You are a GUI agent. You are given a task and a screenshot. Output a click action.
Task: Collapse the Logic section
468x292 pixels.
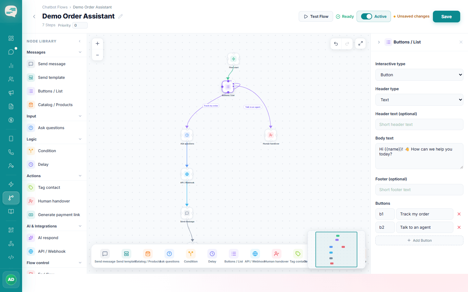coord(80,139)
